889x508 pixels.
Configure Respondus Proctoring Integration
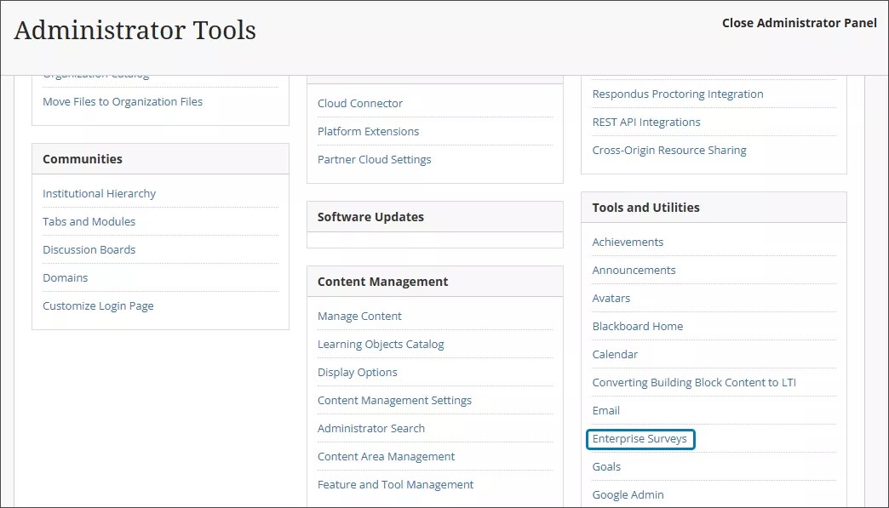pos(678,94)
